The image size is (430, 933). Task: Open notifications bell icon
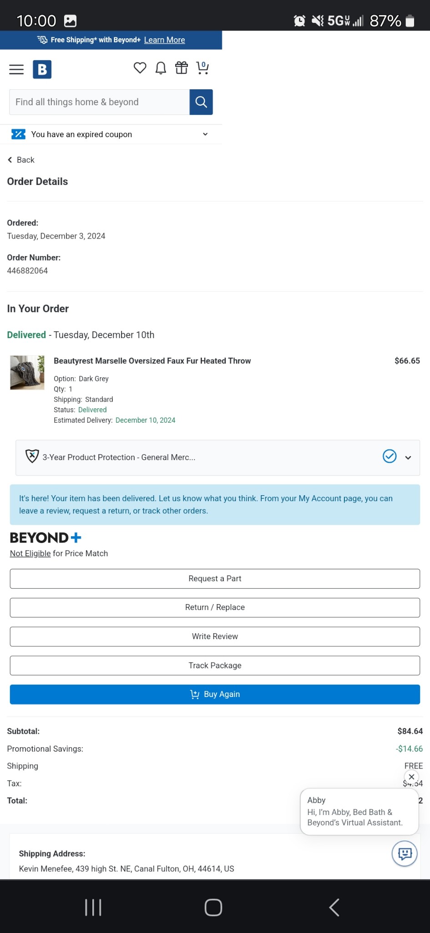pos(161,68)
